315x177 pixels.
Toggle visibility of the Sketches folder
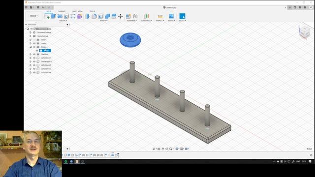point(34,54)
